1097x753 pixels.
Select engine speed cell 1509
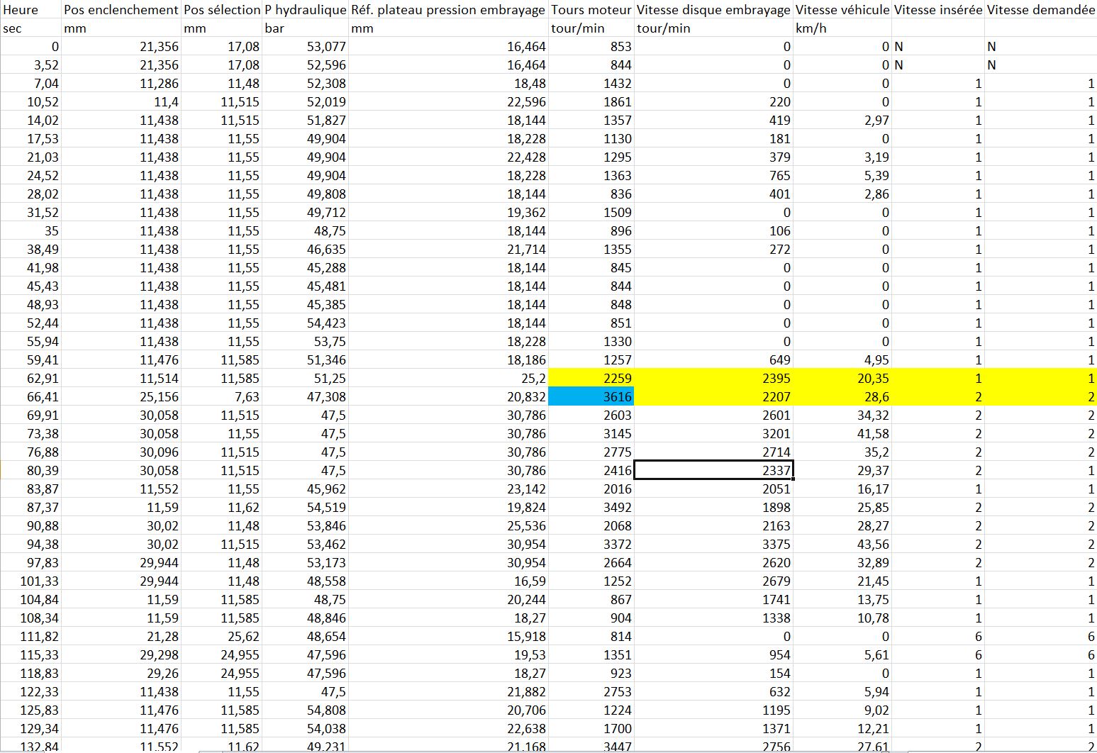pos(591,212)
